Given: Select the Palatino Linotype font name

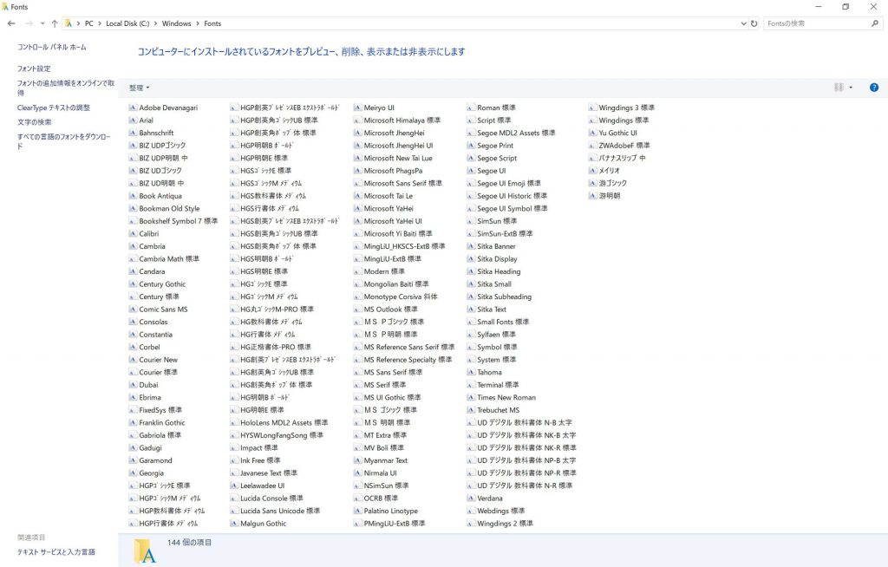Looking at the screenshot, I should [x=391, y=511].
